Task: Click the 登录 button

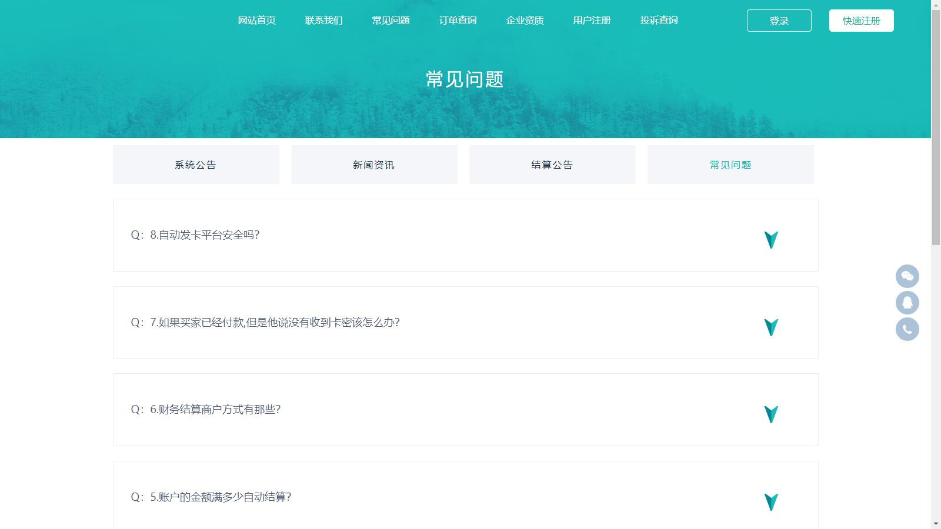Action: (779, 21)
